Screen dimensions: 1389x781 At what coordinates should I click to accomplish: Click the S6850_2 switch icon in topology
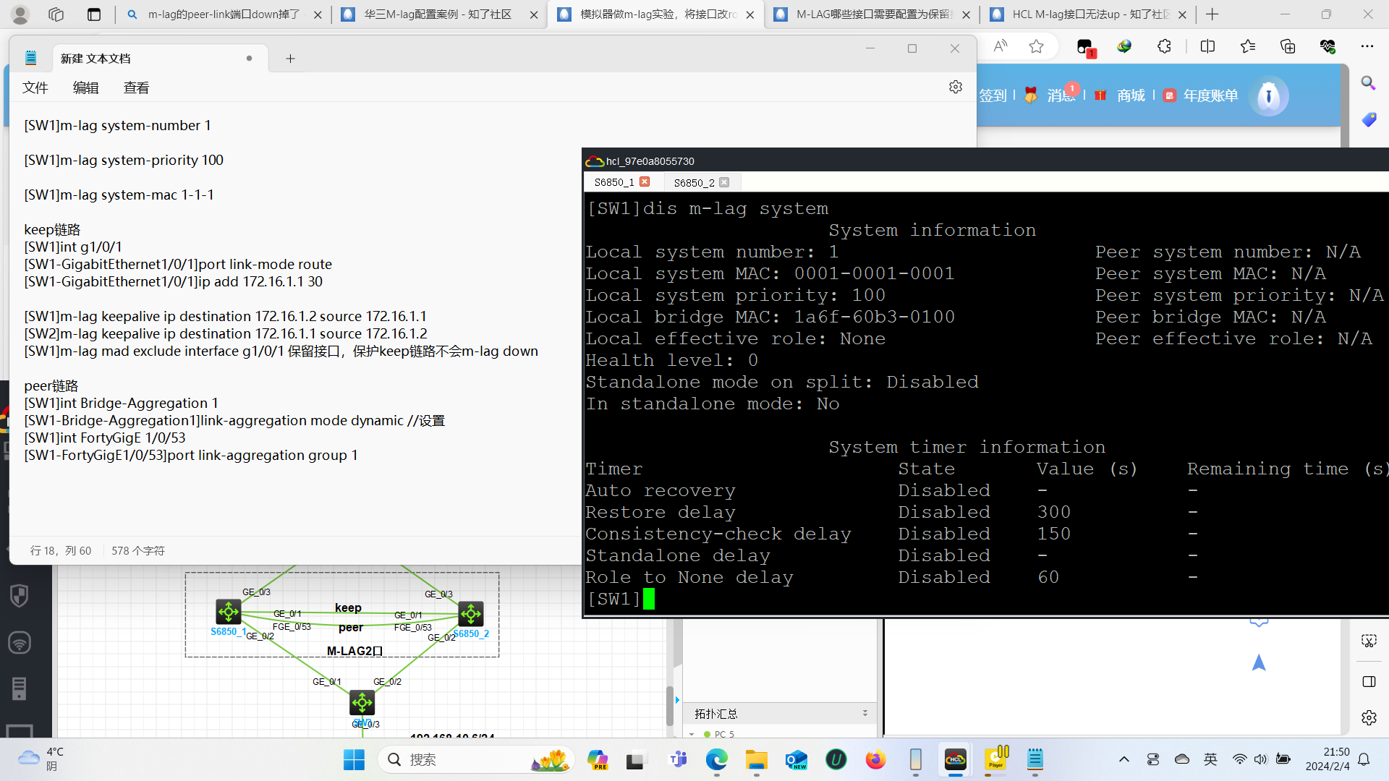pos(471,615)
